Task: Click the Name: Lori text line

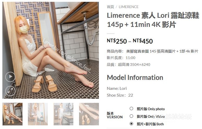Action: [117, 89]
